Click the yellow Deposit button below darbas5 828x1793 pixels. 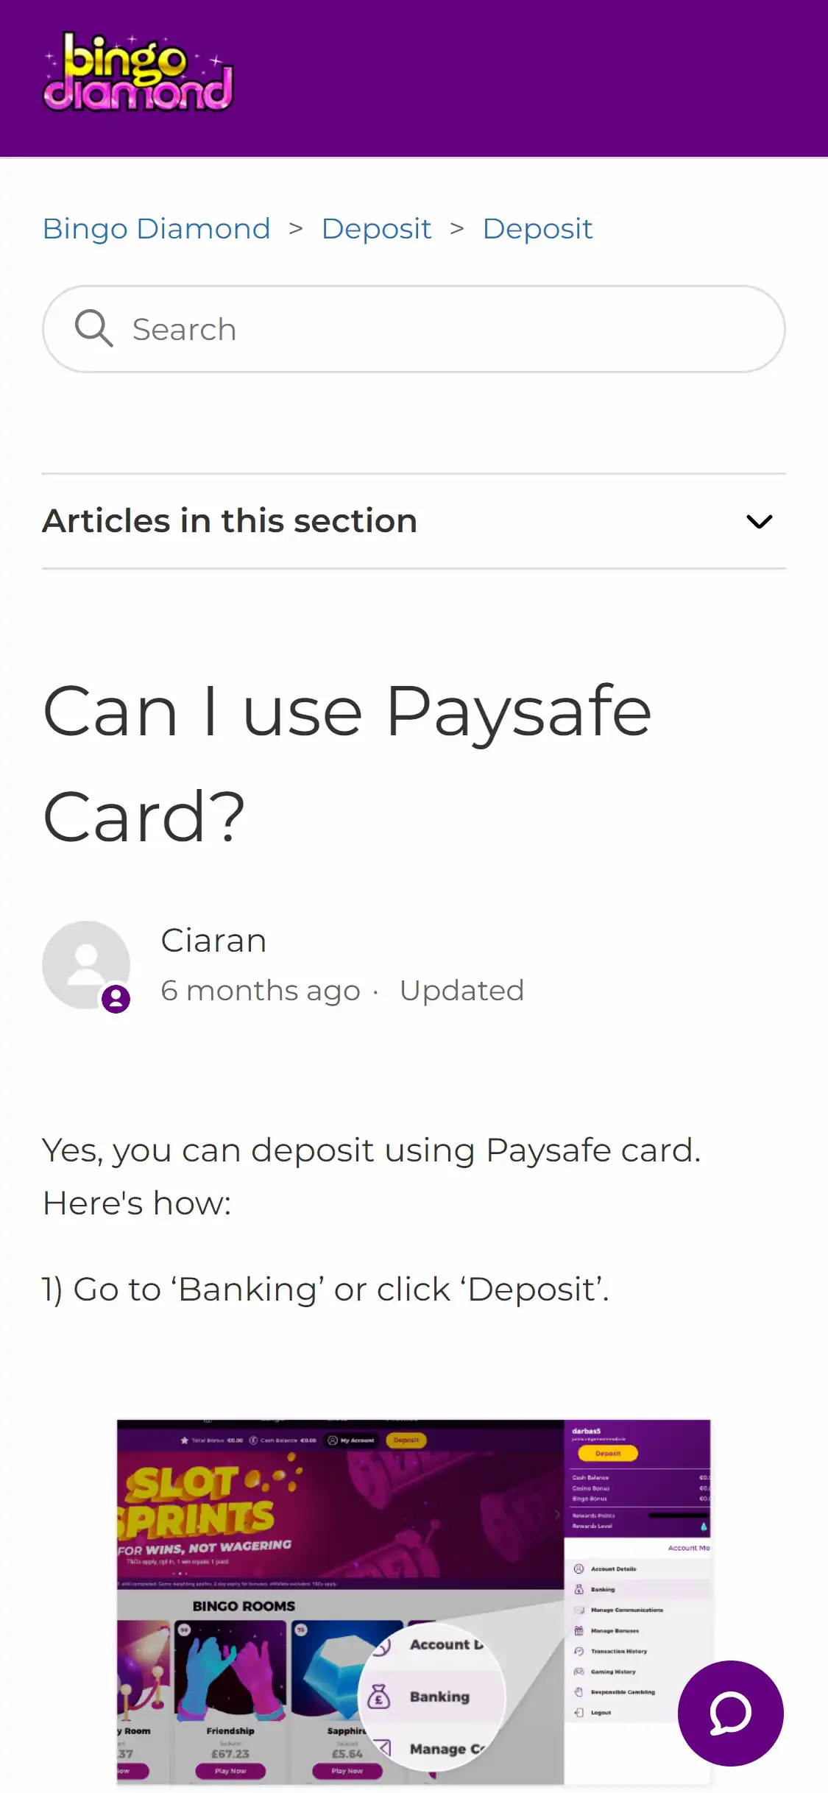[608, 1453]
